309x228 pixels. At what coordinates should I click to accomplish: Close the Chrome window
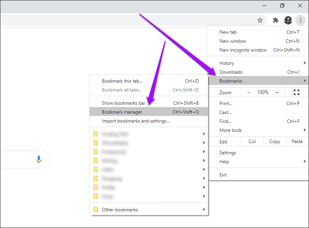pyautogui.click(x=300, y=5)
